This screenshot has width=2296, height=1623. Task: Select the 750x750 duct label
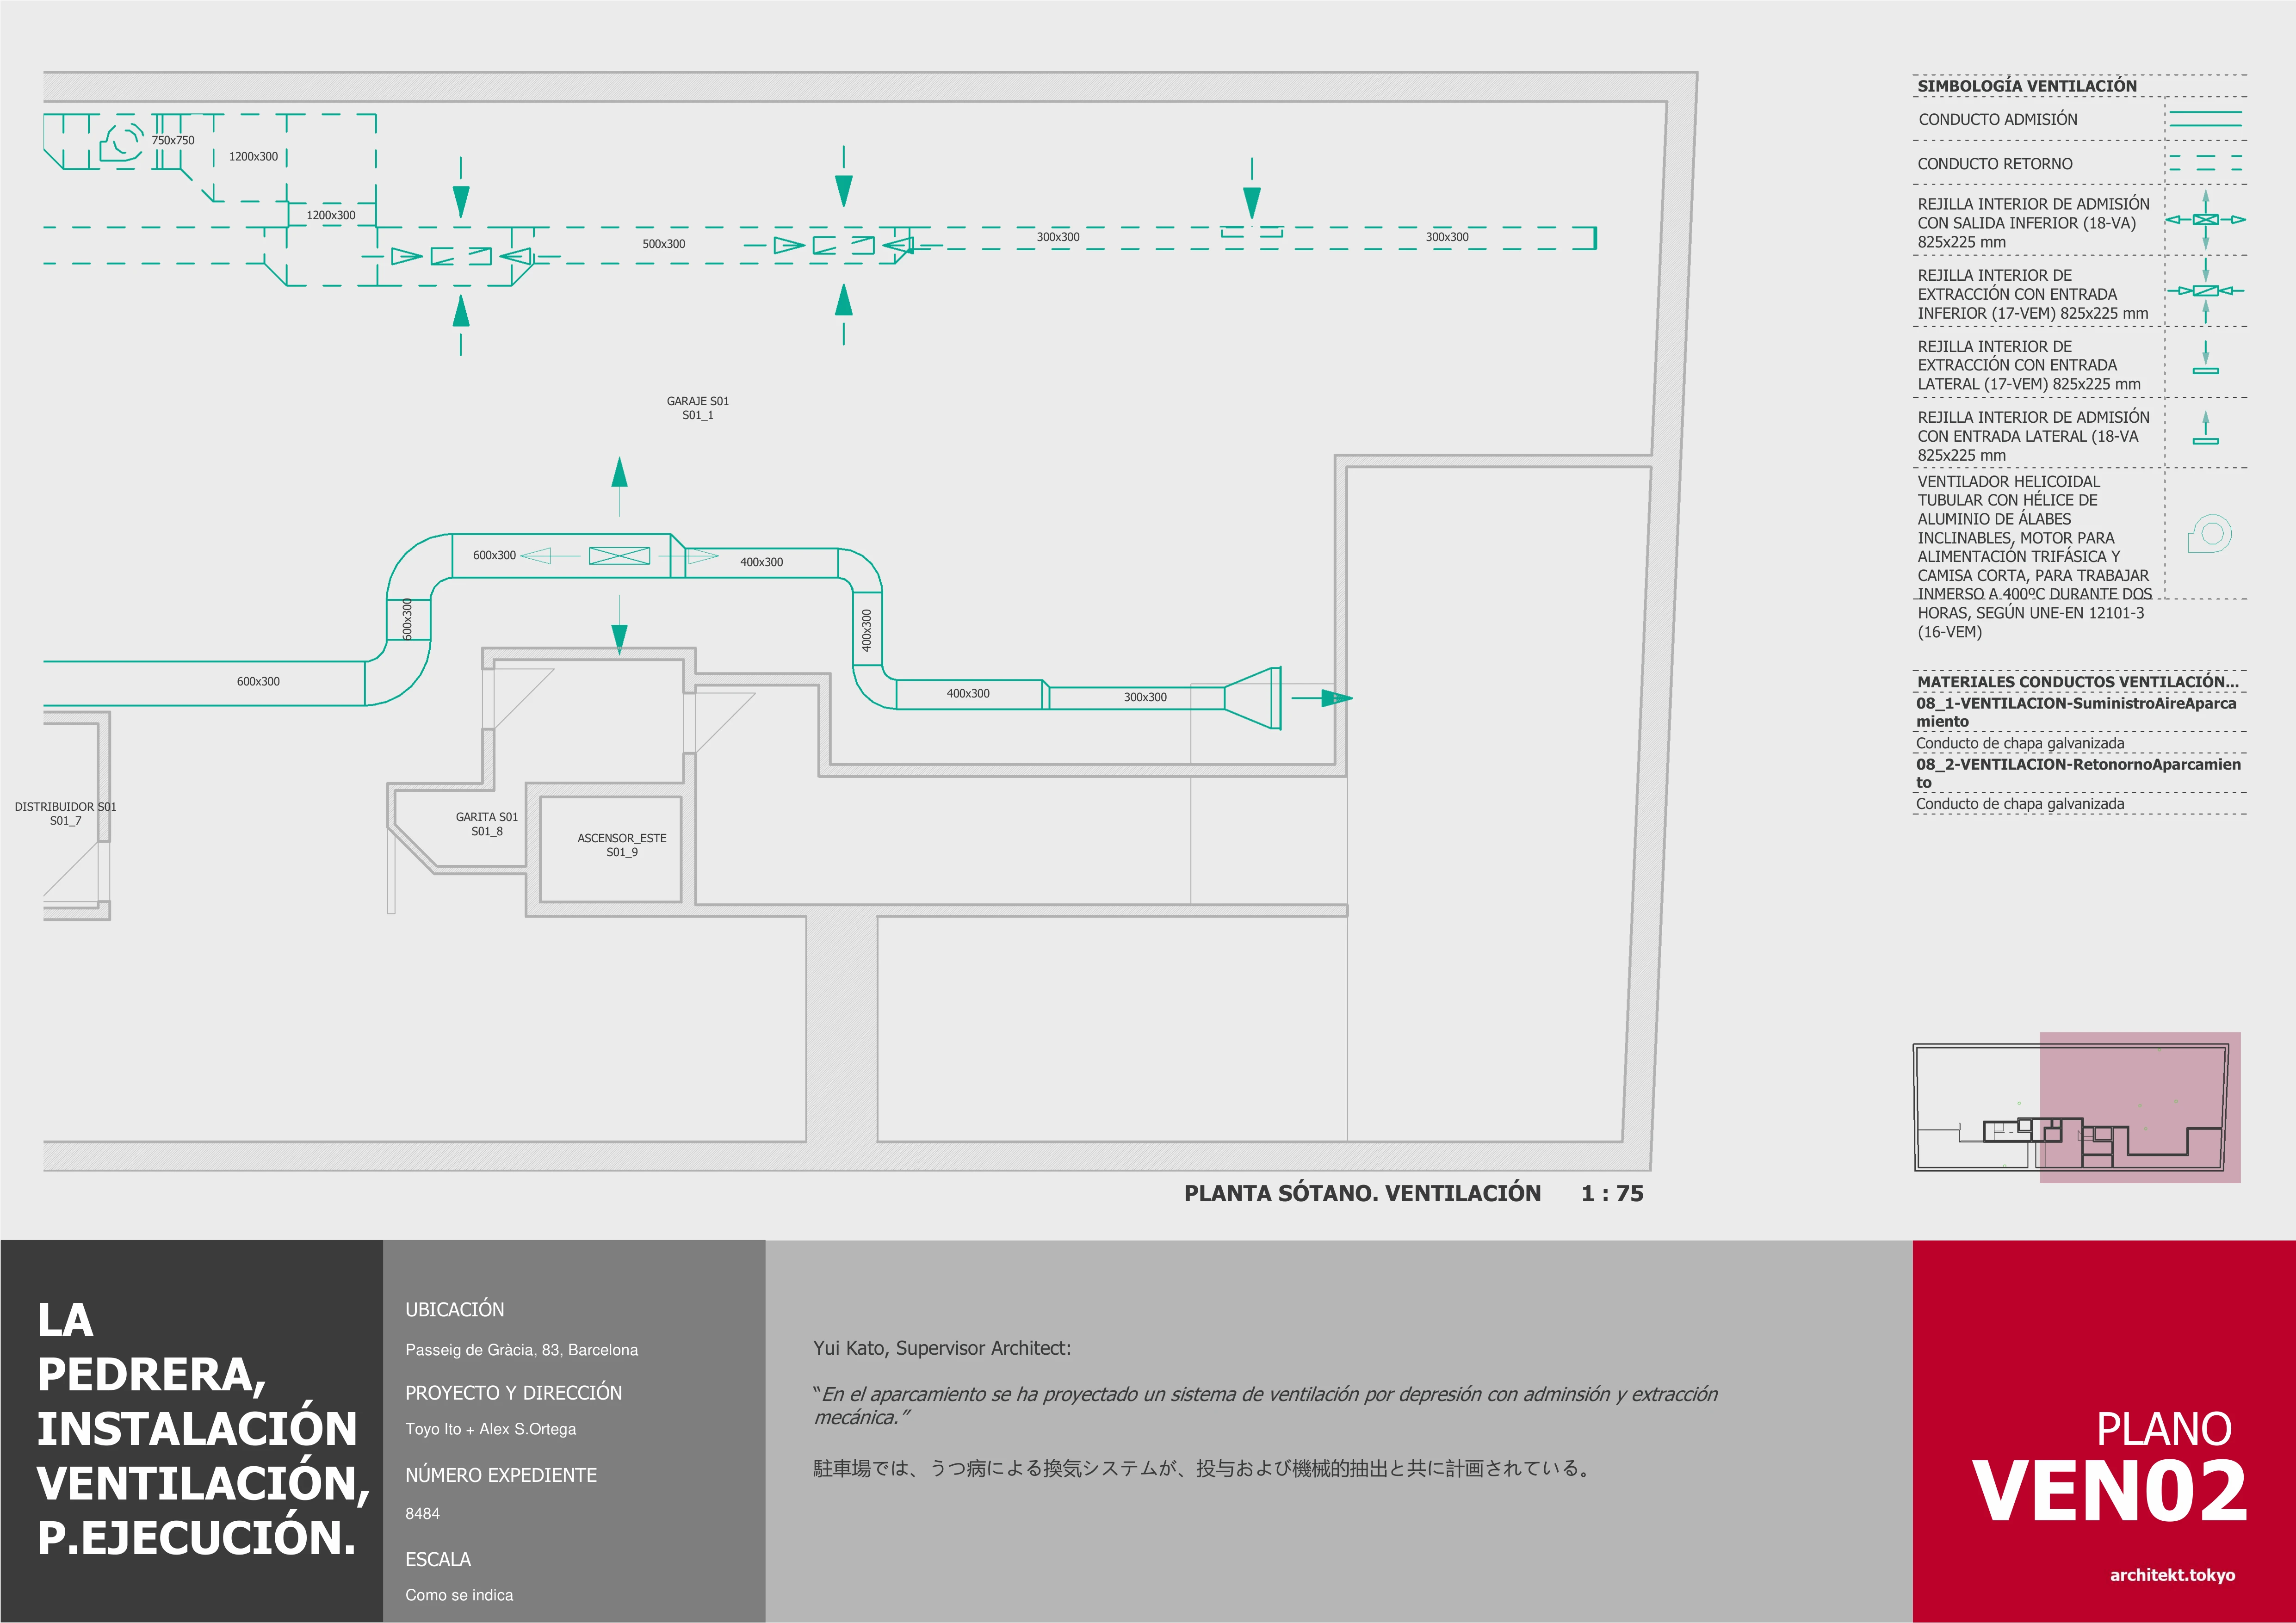[x=173, y=141]
